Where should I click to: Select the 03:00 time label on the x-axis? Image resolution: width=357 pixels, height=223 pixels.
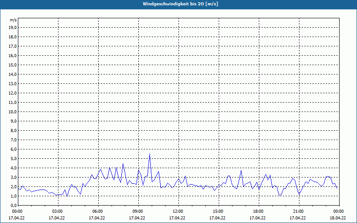[58, 211]
